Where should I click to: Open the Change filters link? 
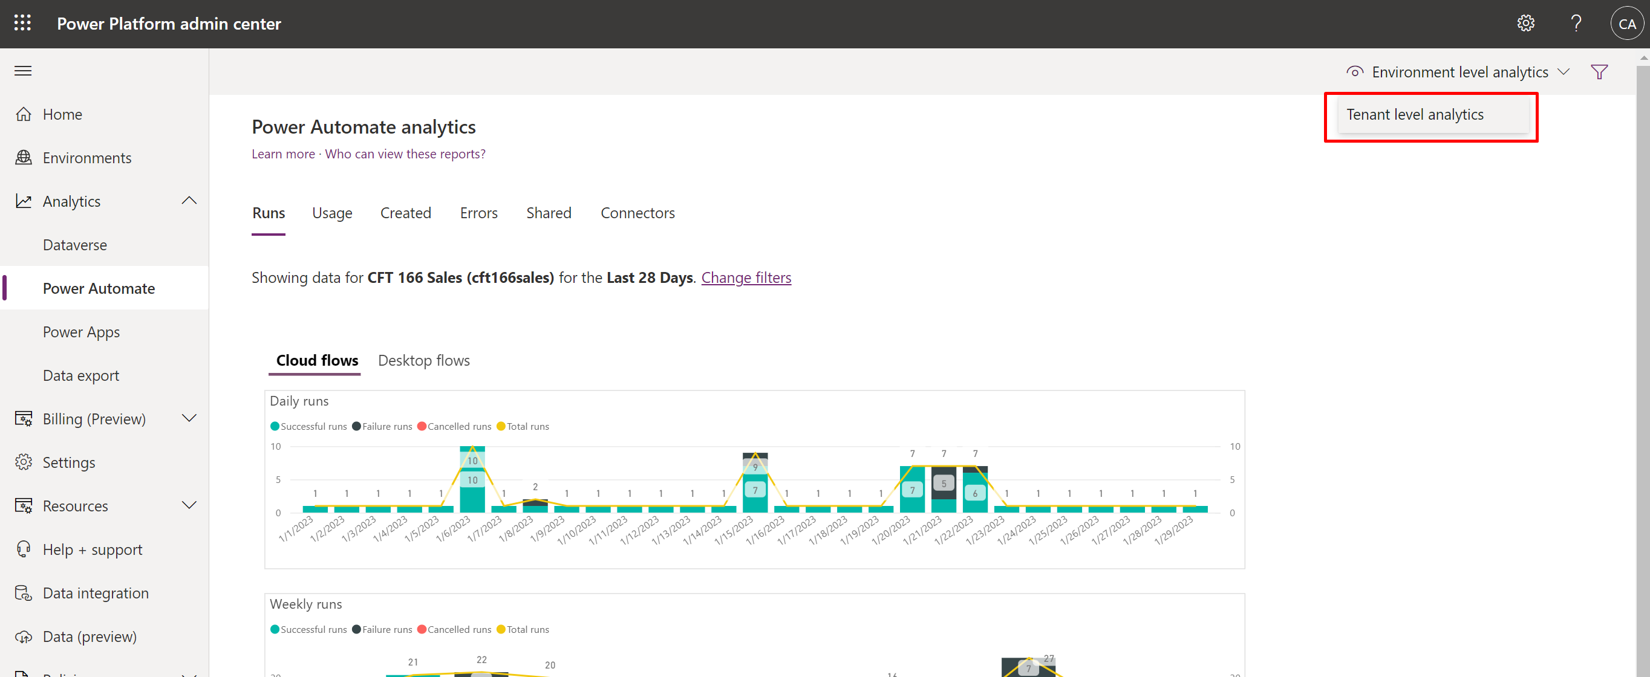(746, 277)
